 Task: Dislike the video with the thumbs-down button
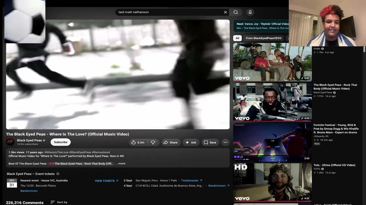coord(153,142)
